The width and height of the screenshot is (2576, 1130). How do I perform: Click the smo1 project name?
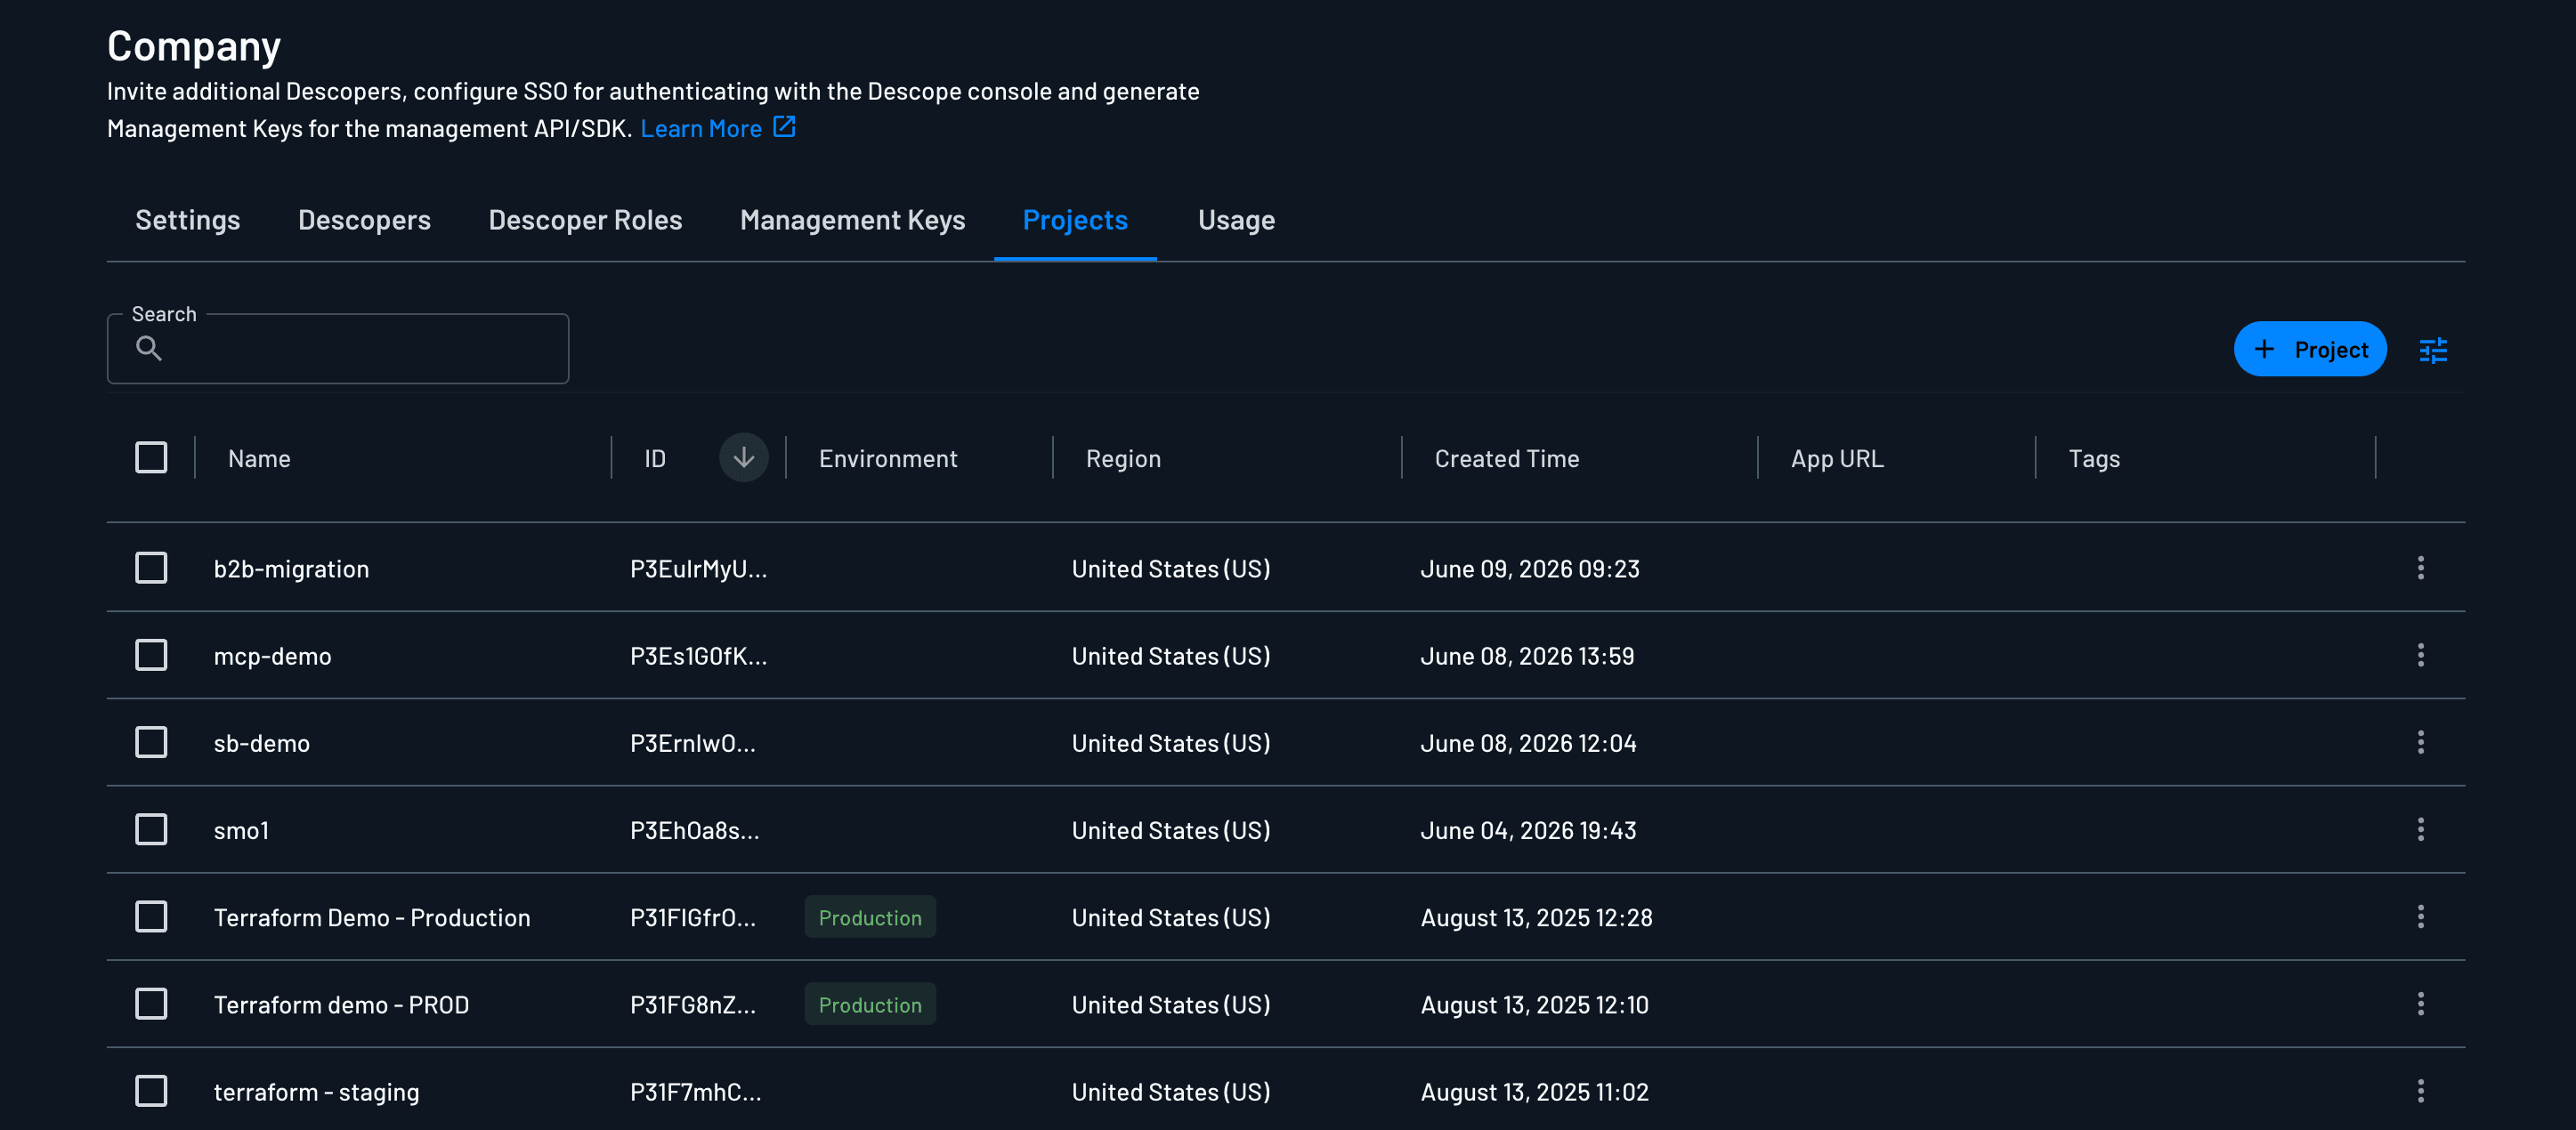(241, 830)
